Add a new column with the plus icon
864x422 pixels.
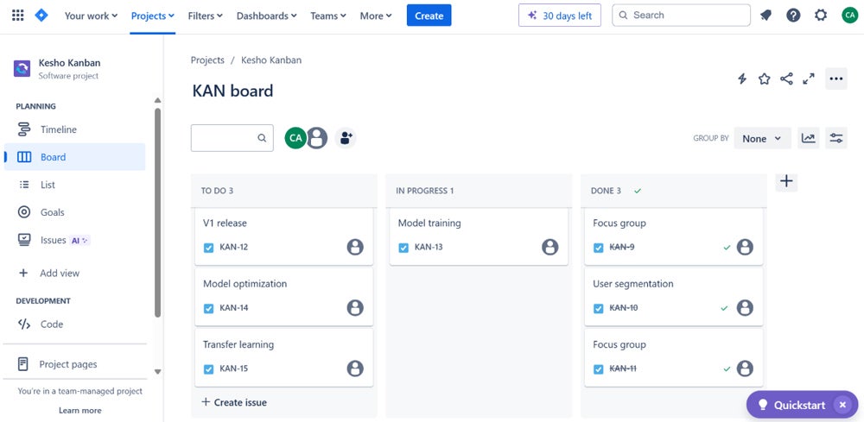786,181
